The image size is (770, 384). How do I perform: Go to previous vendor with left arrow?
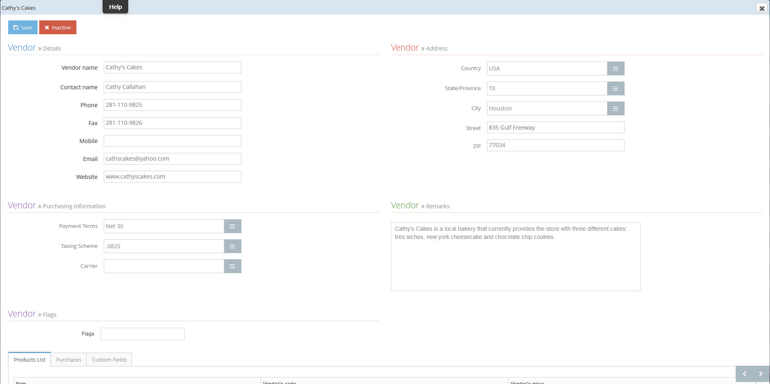pyautogui.click(x=744, y=374)
